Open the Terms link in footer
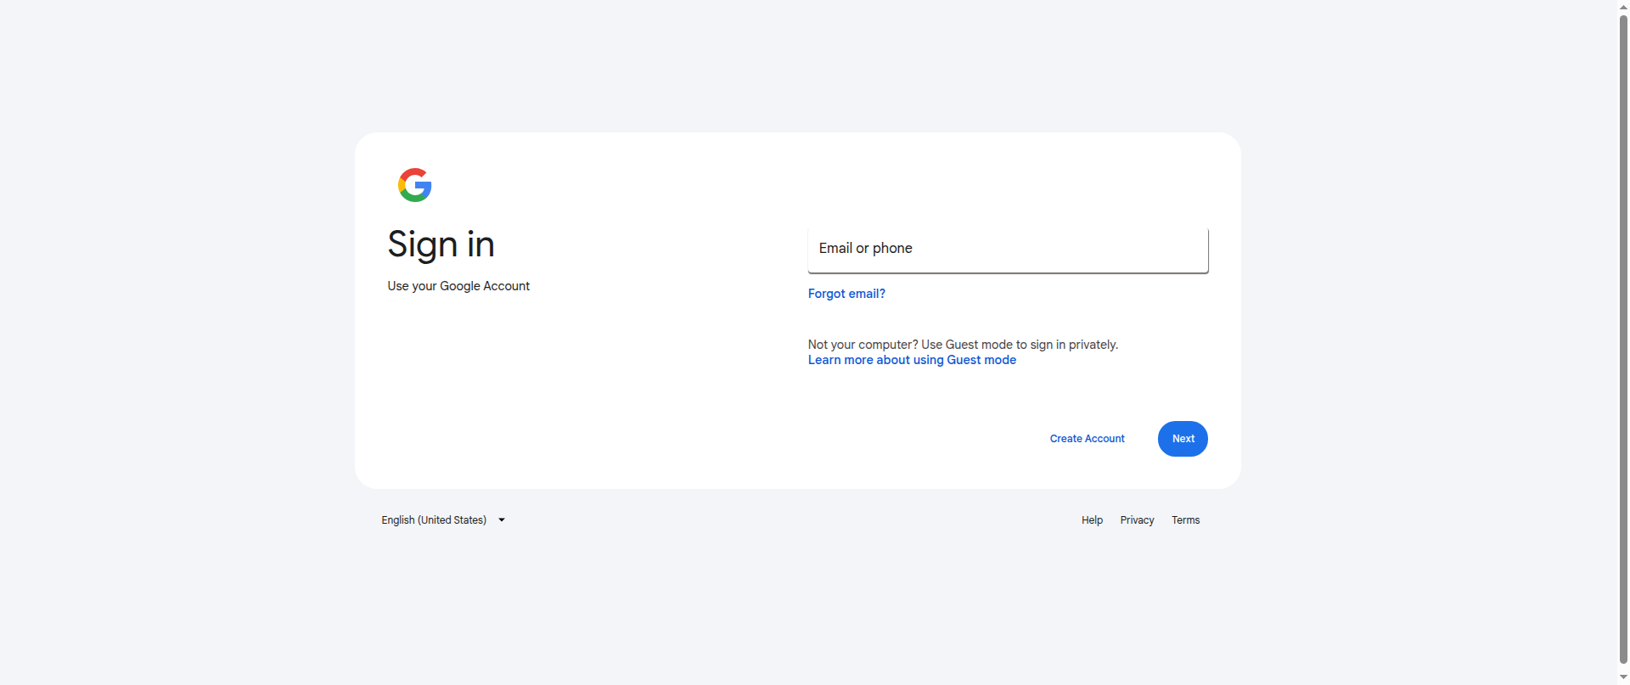The height and width of the screenshot is (685, 1630). (1185, 520)
